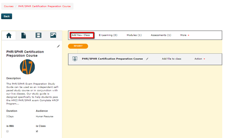
Task: Click the 3 Days duration value
Action: pyautogui.click(x=10, y=117)
